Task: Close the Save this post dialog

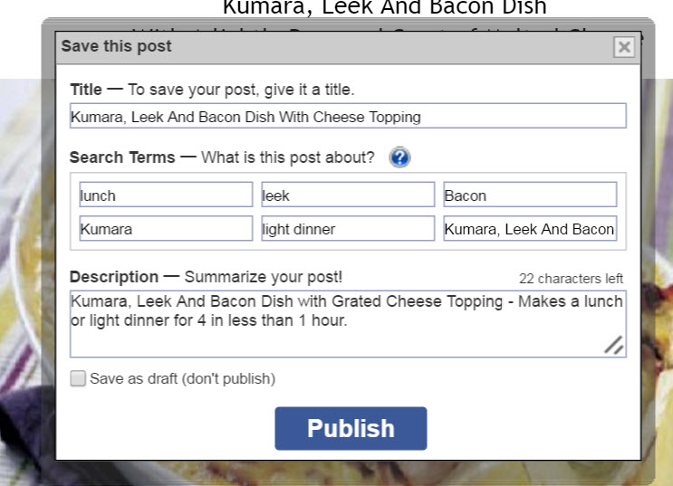Action: pyautogui.click(x=623, y=47)
